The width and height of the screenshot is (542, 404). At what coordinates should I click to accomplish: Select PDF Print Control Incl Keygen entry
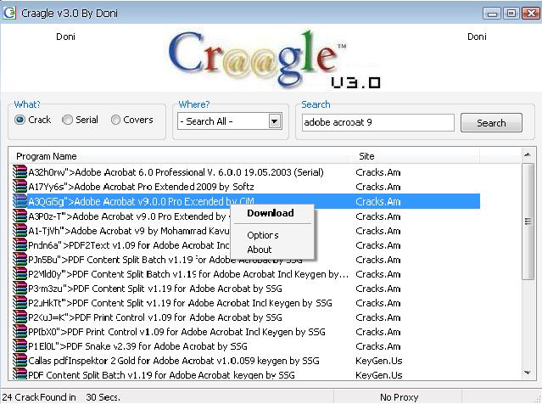point(176,332)
